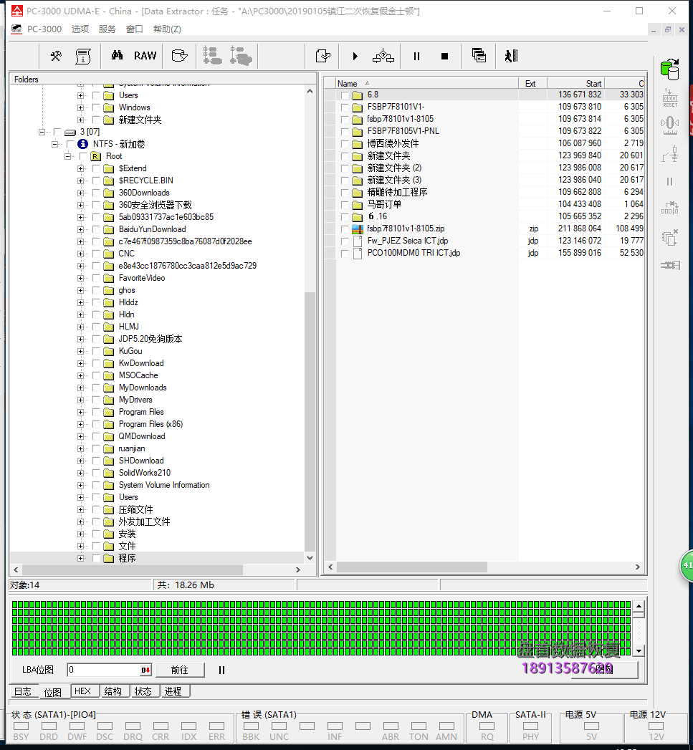Check the box for fsbp7f8101v1-8105.zip file

(x=345, y=229)
